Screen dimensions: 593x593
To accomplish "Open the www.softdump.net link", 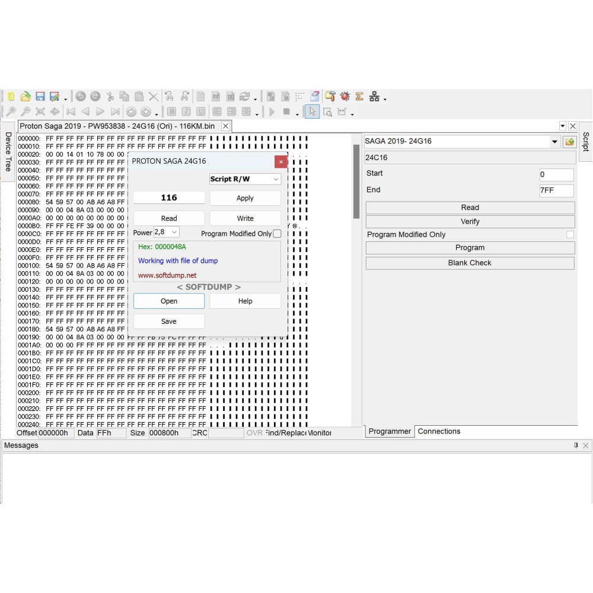I will tap(167, 275).
